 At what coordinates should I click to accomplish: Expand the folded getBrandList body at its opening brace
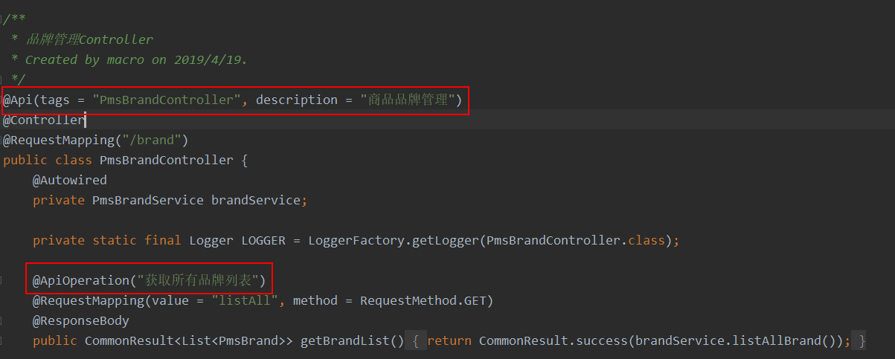pos(417,340)
